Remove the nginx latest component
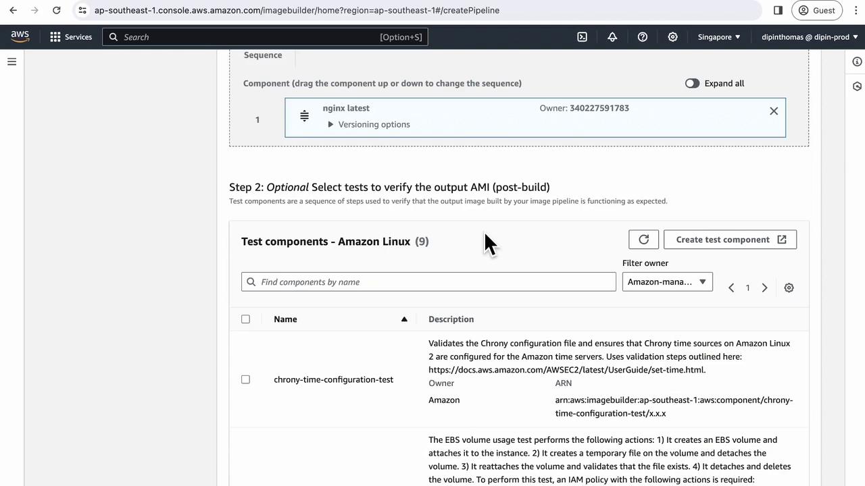 coord(774,111)
